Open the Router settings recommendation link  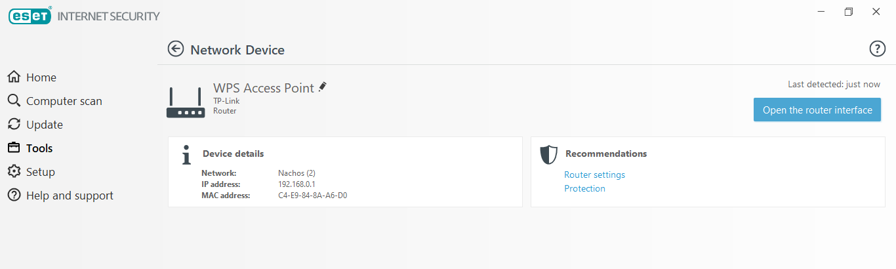(594, 175)
